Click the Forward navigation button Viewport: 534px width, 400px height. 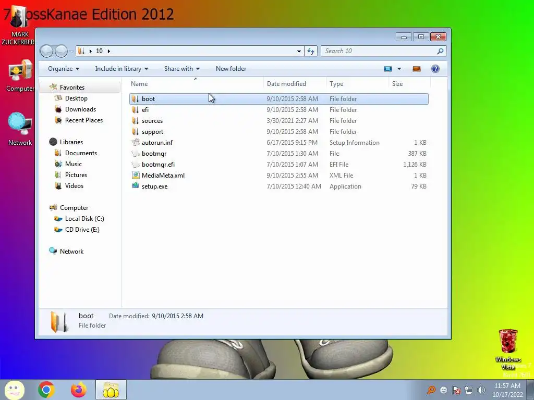click(x=62, y=52)
